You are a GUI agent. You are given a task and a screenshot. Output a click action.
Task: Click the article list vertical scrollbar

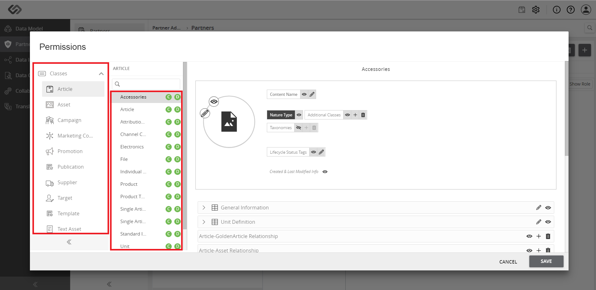(185, 145)
